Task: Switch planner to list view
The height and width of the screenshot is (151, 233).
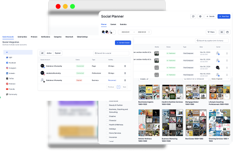Action: (x=222, y=32)
